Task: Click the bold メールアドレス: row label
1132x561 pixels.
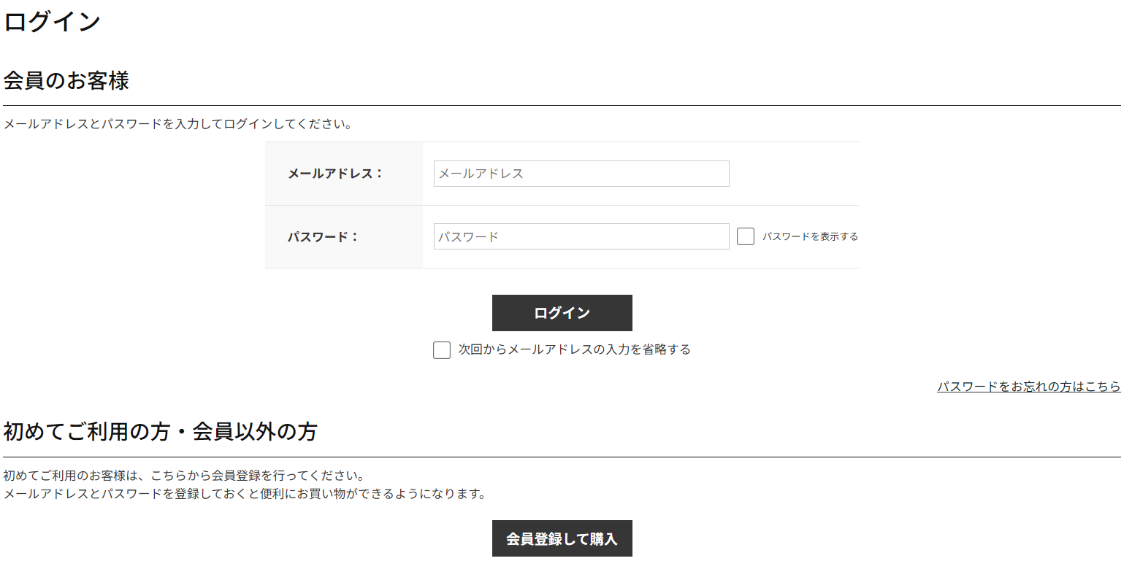Action: [x=335, y=174]
